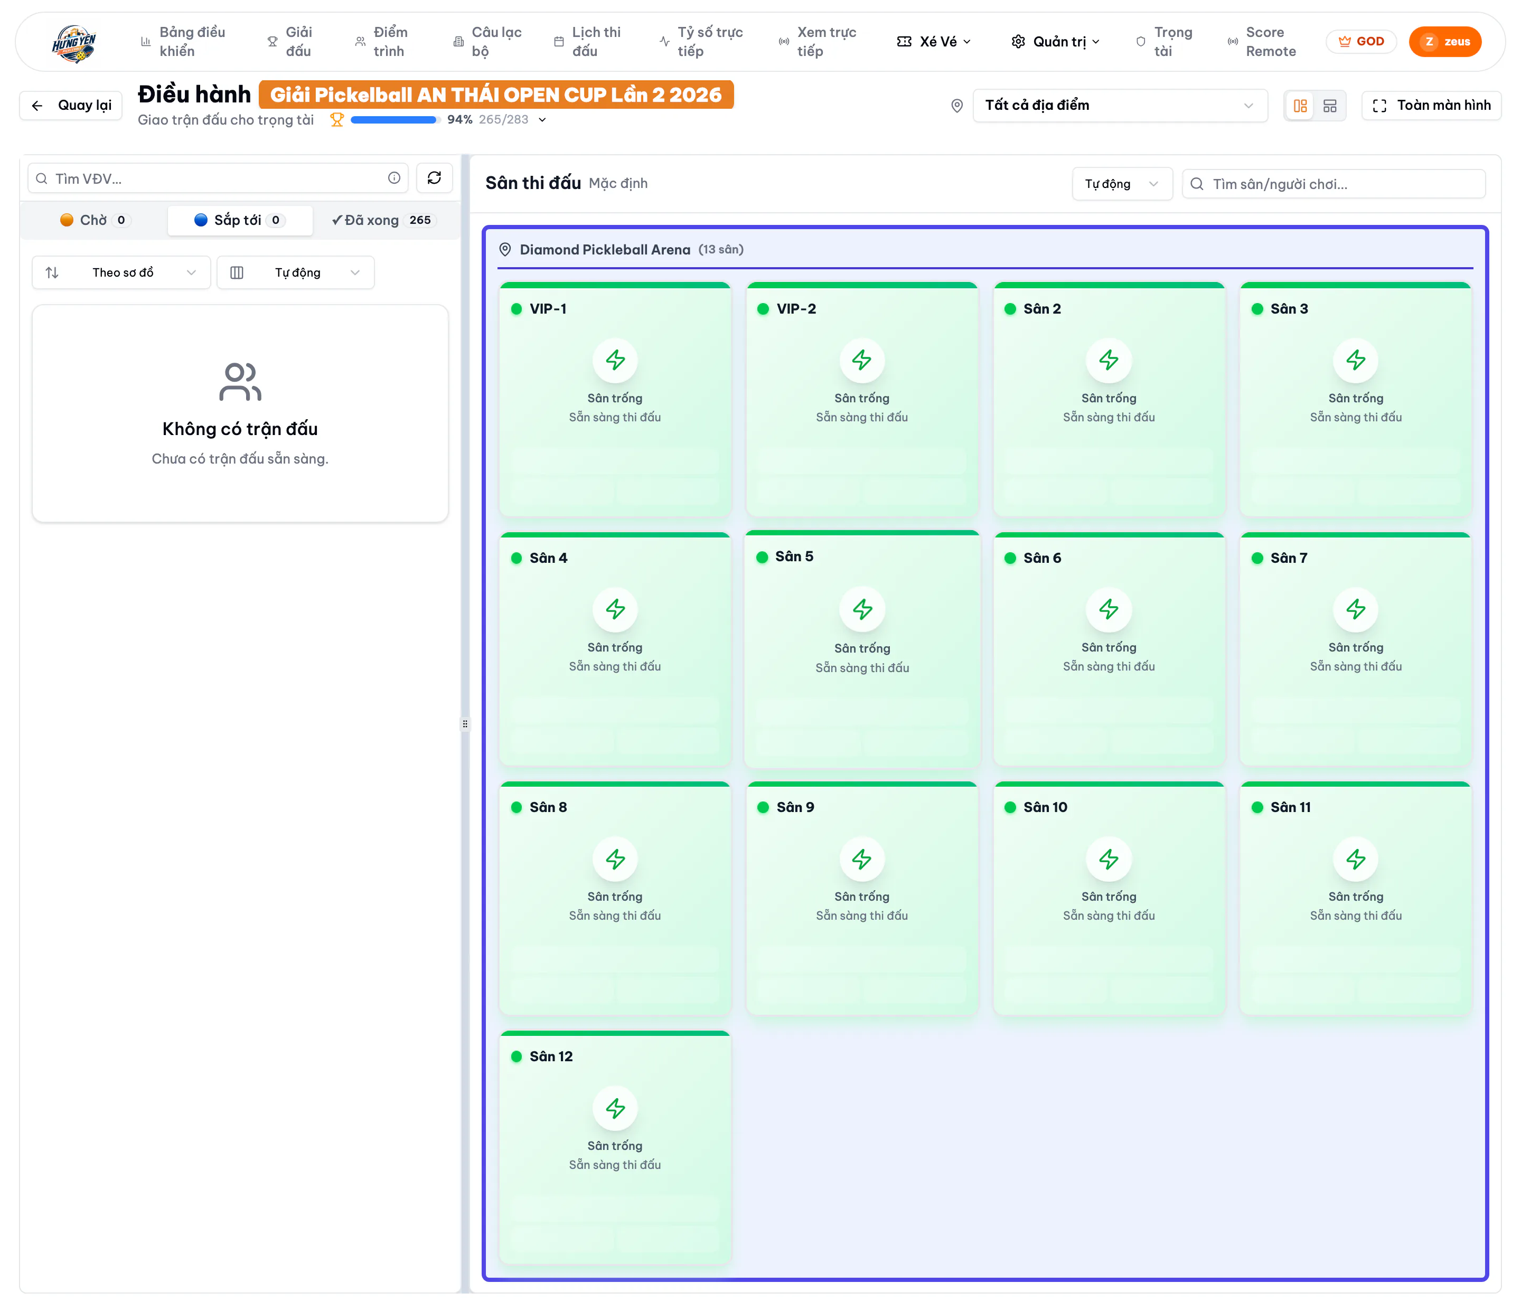Click lightning icon on Sân 12 card

[615, 1108]
